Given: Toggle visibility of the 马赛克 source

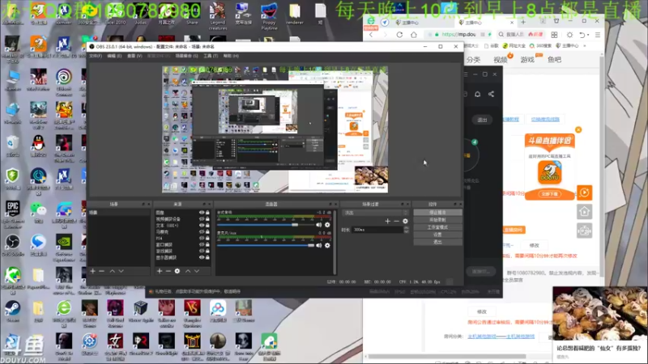Looking at the screenshot, I should (202, 232).
